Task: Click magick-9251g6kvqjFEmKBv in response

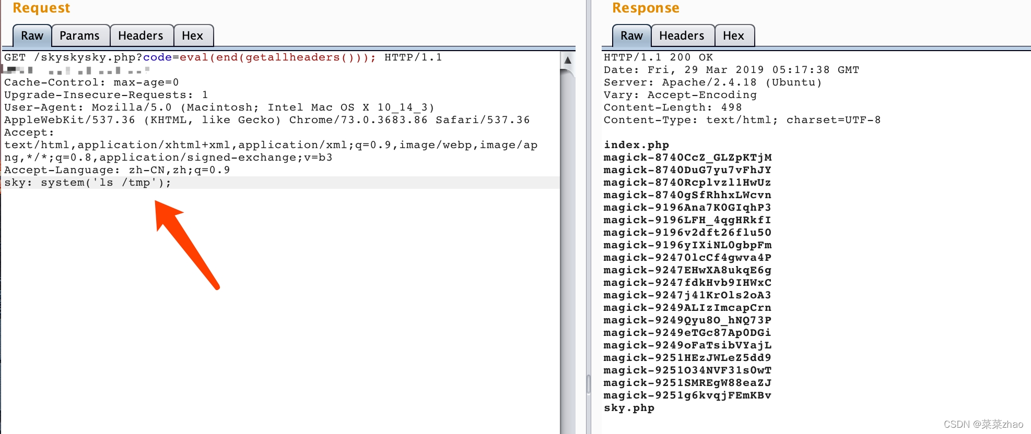Action: tap(688, 395)
